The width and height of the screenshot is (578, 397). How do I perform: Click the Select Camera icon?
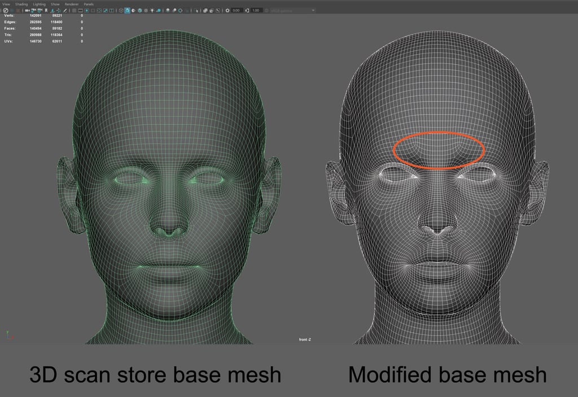[27, 10]
